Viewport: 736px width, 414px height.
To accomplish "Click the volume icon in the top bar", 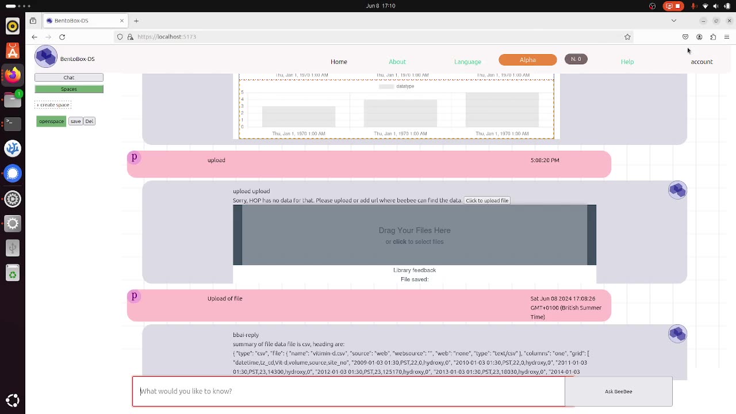I will (716, 6).
